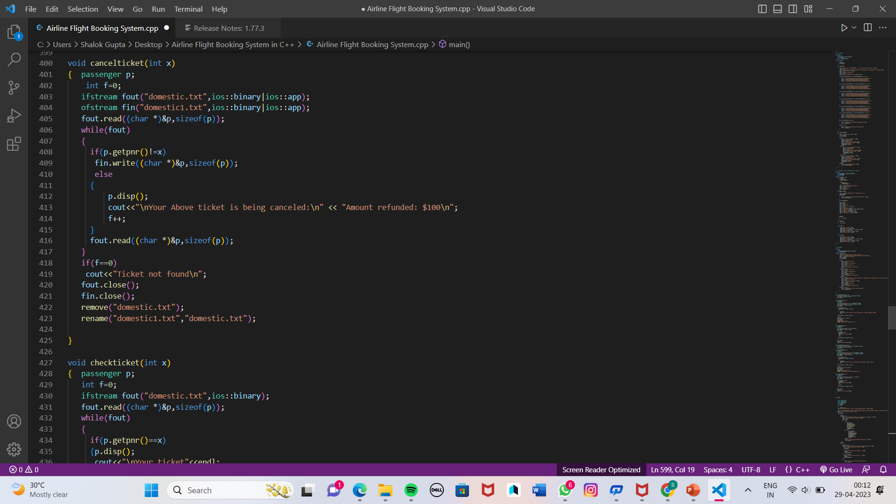Run the C++ file with the play button
The image size is (896, 504).
844,28
